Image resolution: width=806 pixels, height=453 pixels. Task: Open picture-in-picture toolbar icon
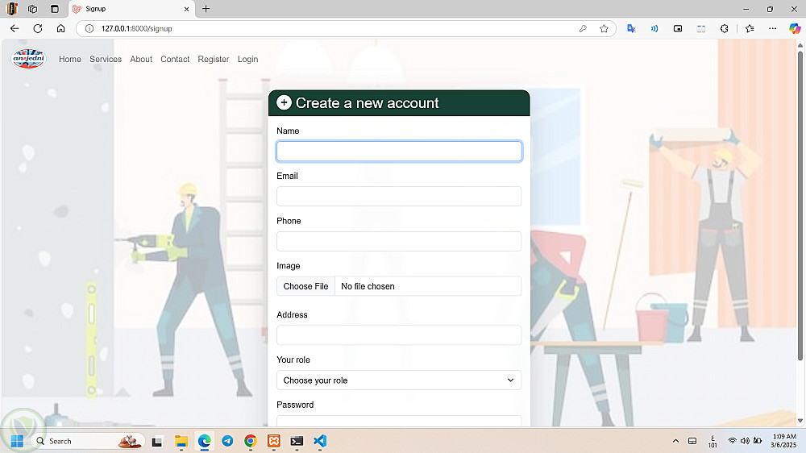[678, 29]
